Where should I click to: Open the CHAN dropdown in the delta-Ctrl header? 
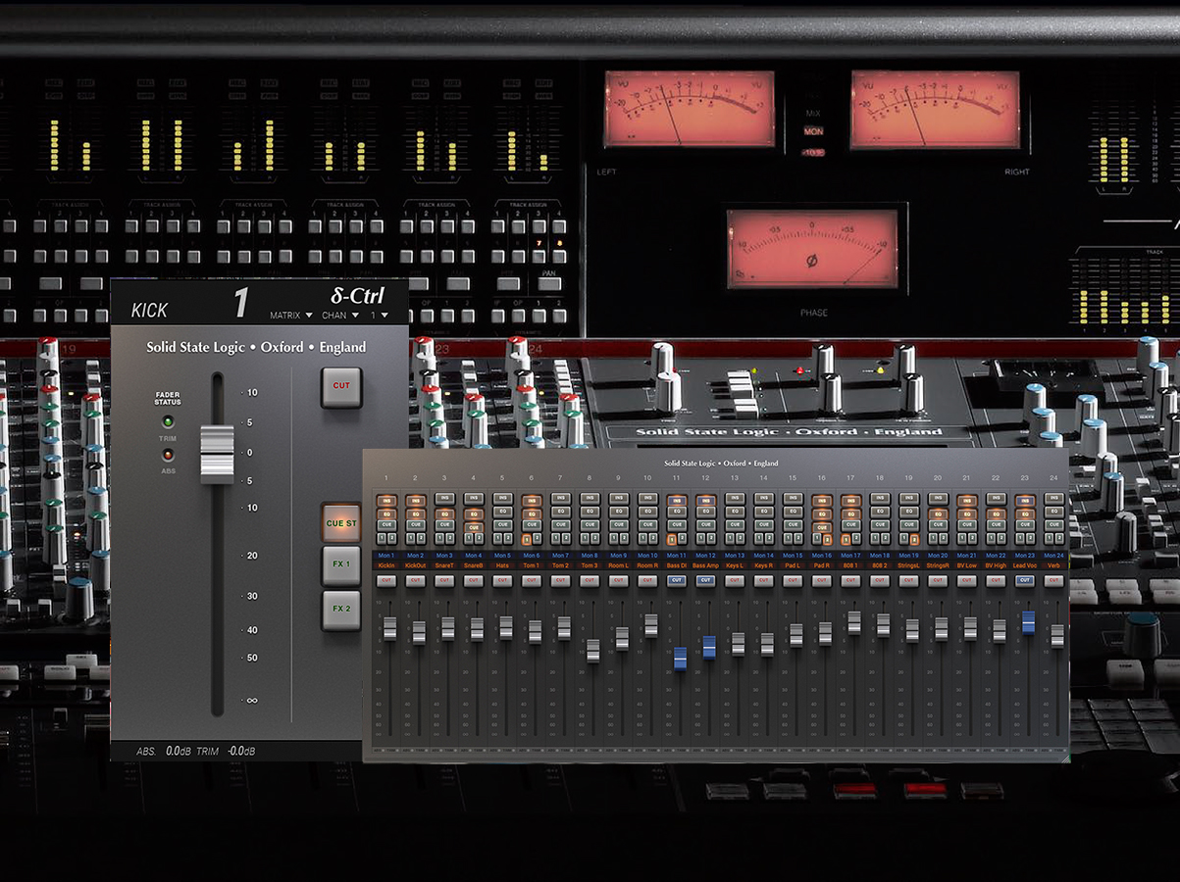coord(340,316)
